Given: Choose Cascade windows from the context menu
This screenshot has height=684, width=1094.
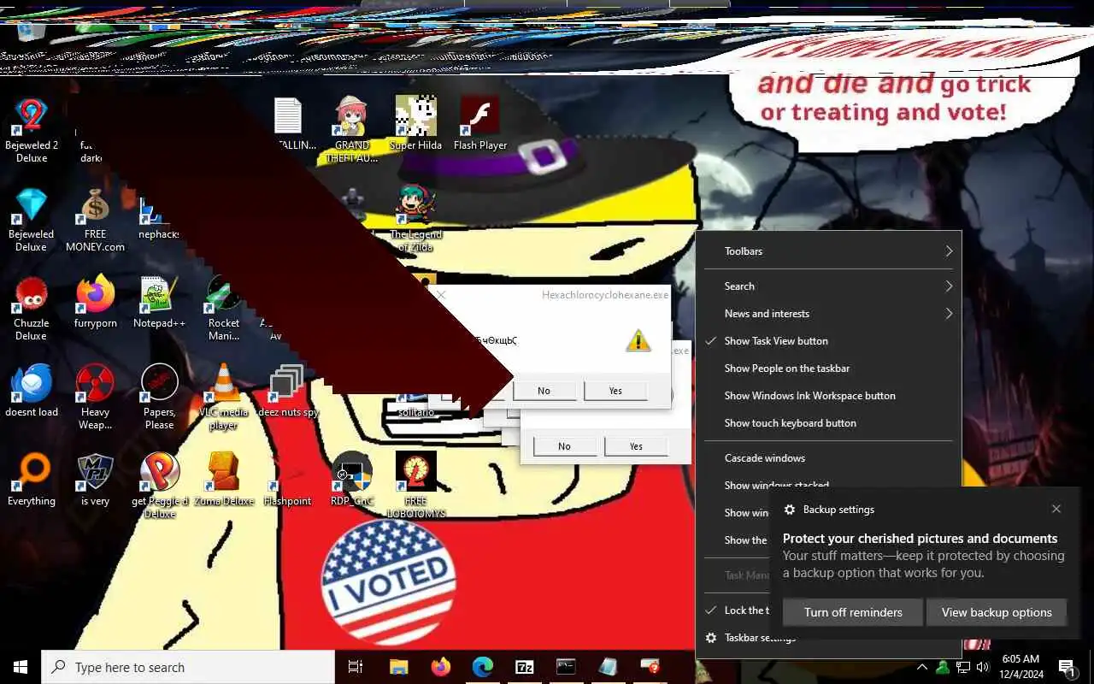Looking at the screenshot, I should 828,457.
